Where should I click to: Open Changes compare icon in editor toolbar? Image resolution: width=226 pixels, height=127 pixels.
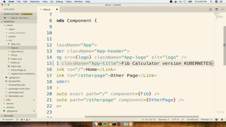pyautogui.click(x=210, y=10)
